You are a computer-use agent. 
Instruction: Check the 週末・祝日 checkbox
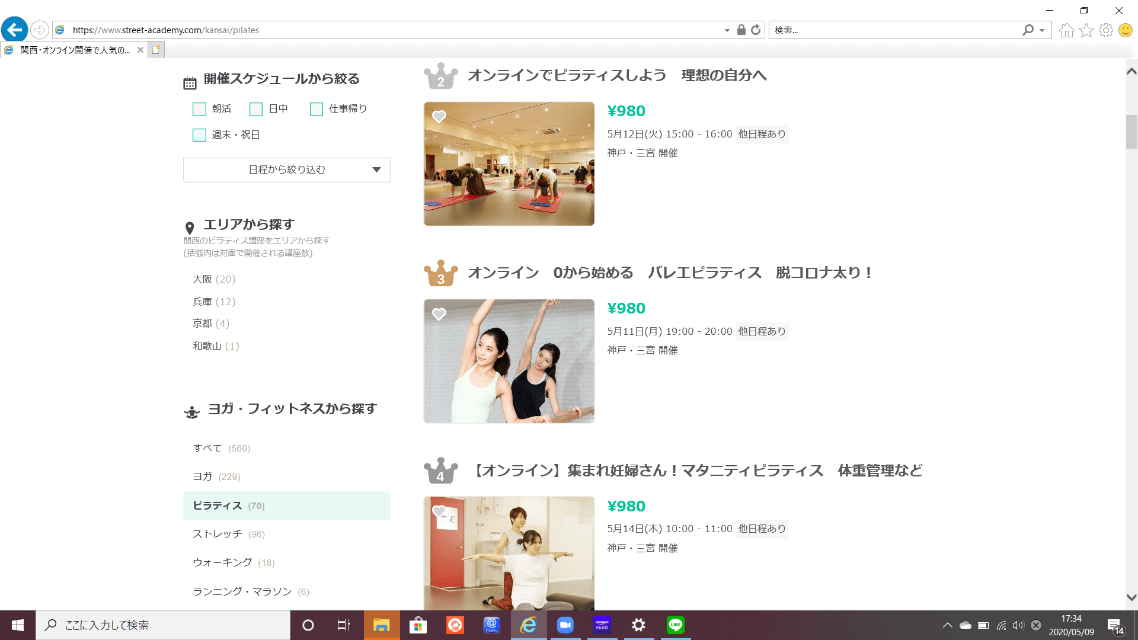199,135
